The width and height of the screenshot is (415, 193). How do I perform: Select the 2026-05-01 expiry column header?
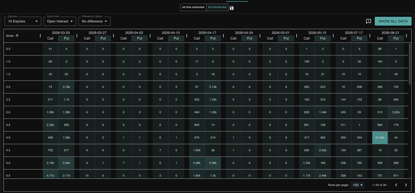click(281, 33)
